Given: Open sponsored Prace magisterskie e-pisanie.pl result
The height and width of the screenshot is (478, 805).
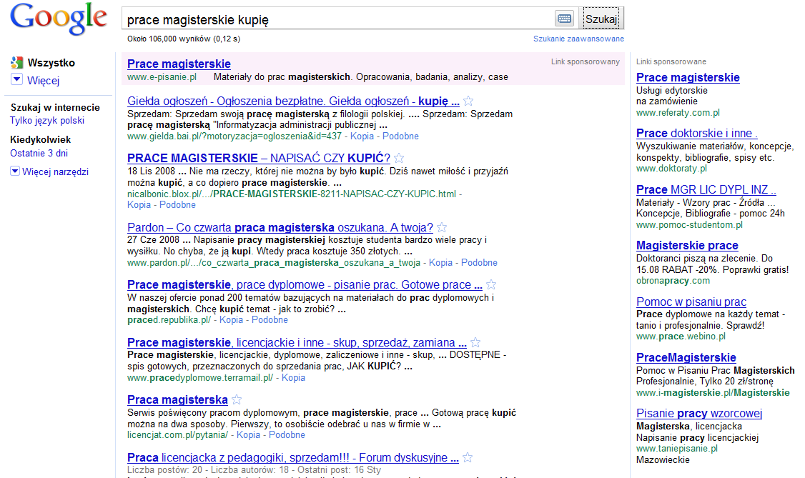Looking at the screenshot, I should pos(179,64).
